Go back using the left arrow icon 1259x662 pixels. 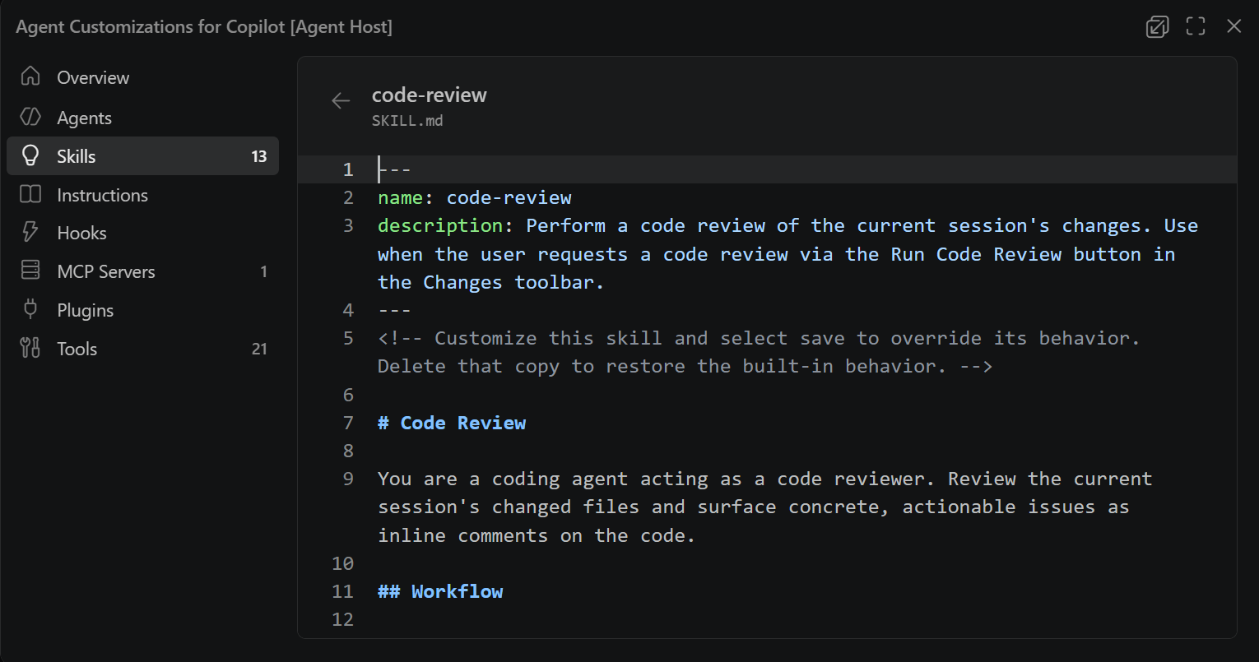pyautogui.click(x=341, y=100)
